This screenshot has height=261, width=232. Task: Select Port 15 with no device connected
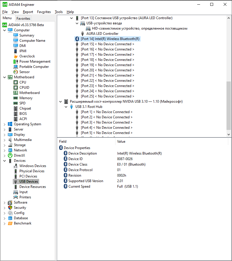click(x=107, y=44)
